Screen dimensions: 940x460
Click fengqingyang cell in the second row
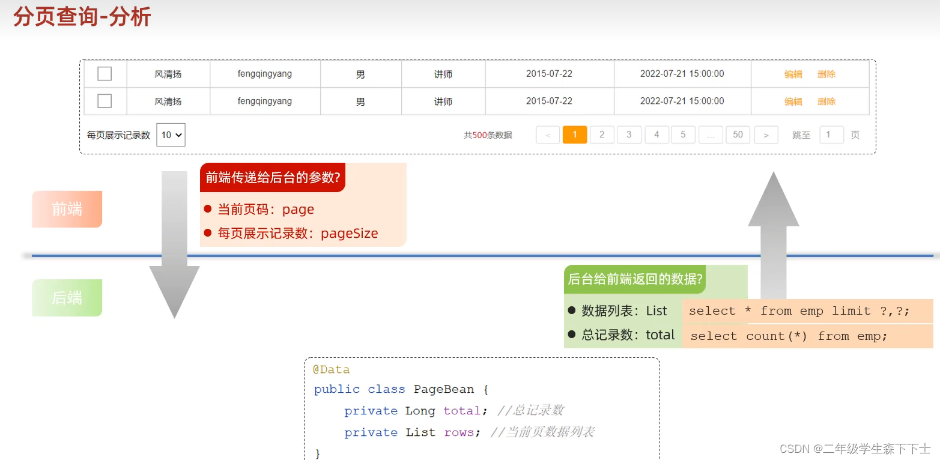tap(265, 101)
